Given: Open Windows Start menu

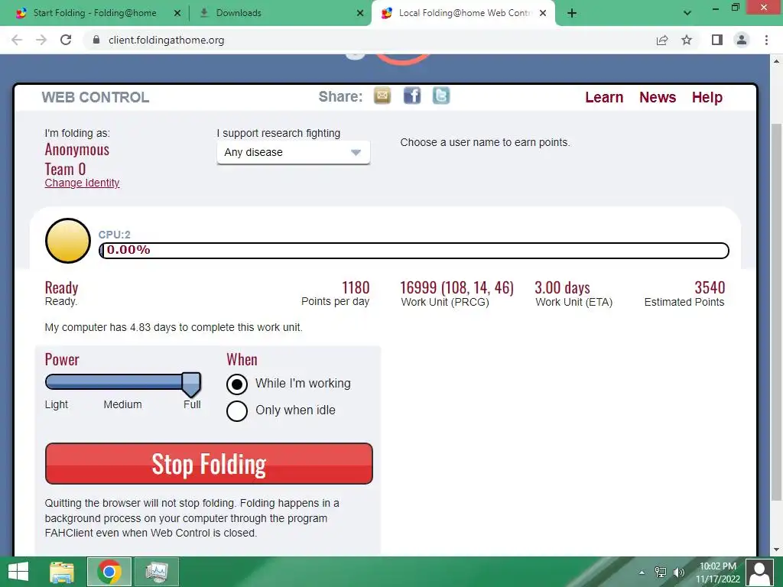Looking at the screenshot, I should pyautogui.click(x=18, y=572).
